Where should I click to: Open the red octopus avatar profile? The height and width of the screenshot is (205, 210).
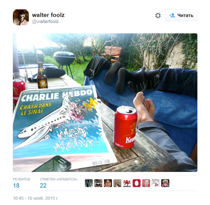tap(127, 183)
